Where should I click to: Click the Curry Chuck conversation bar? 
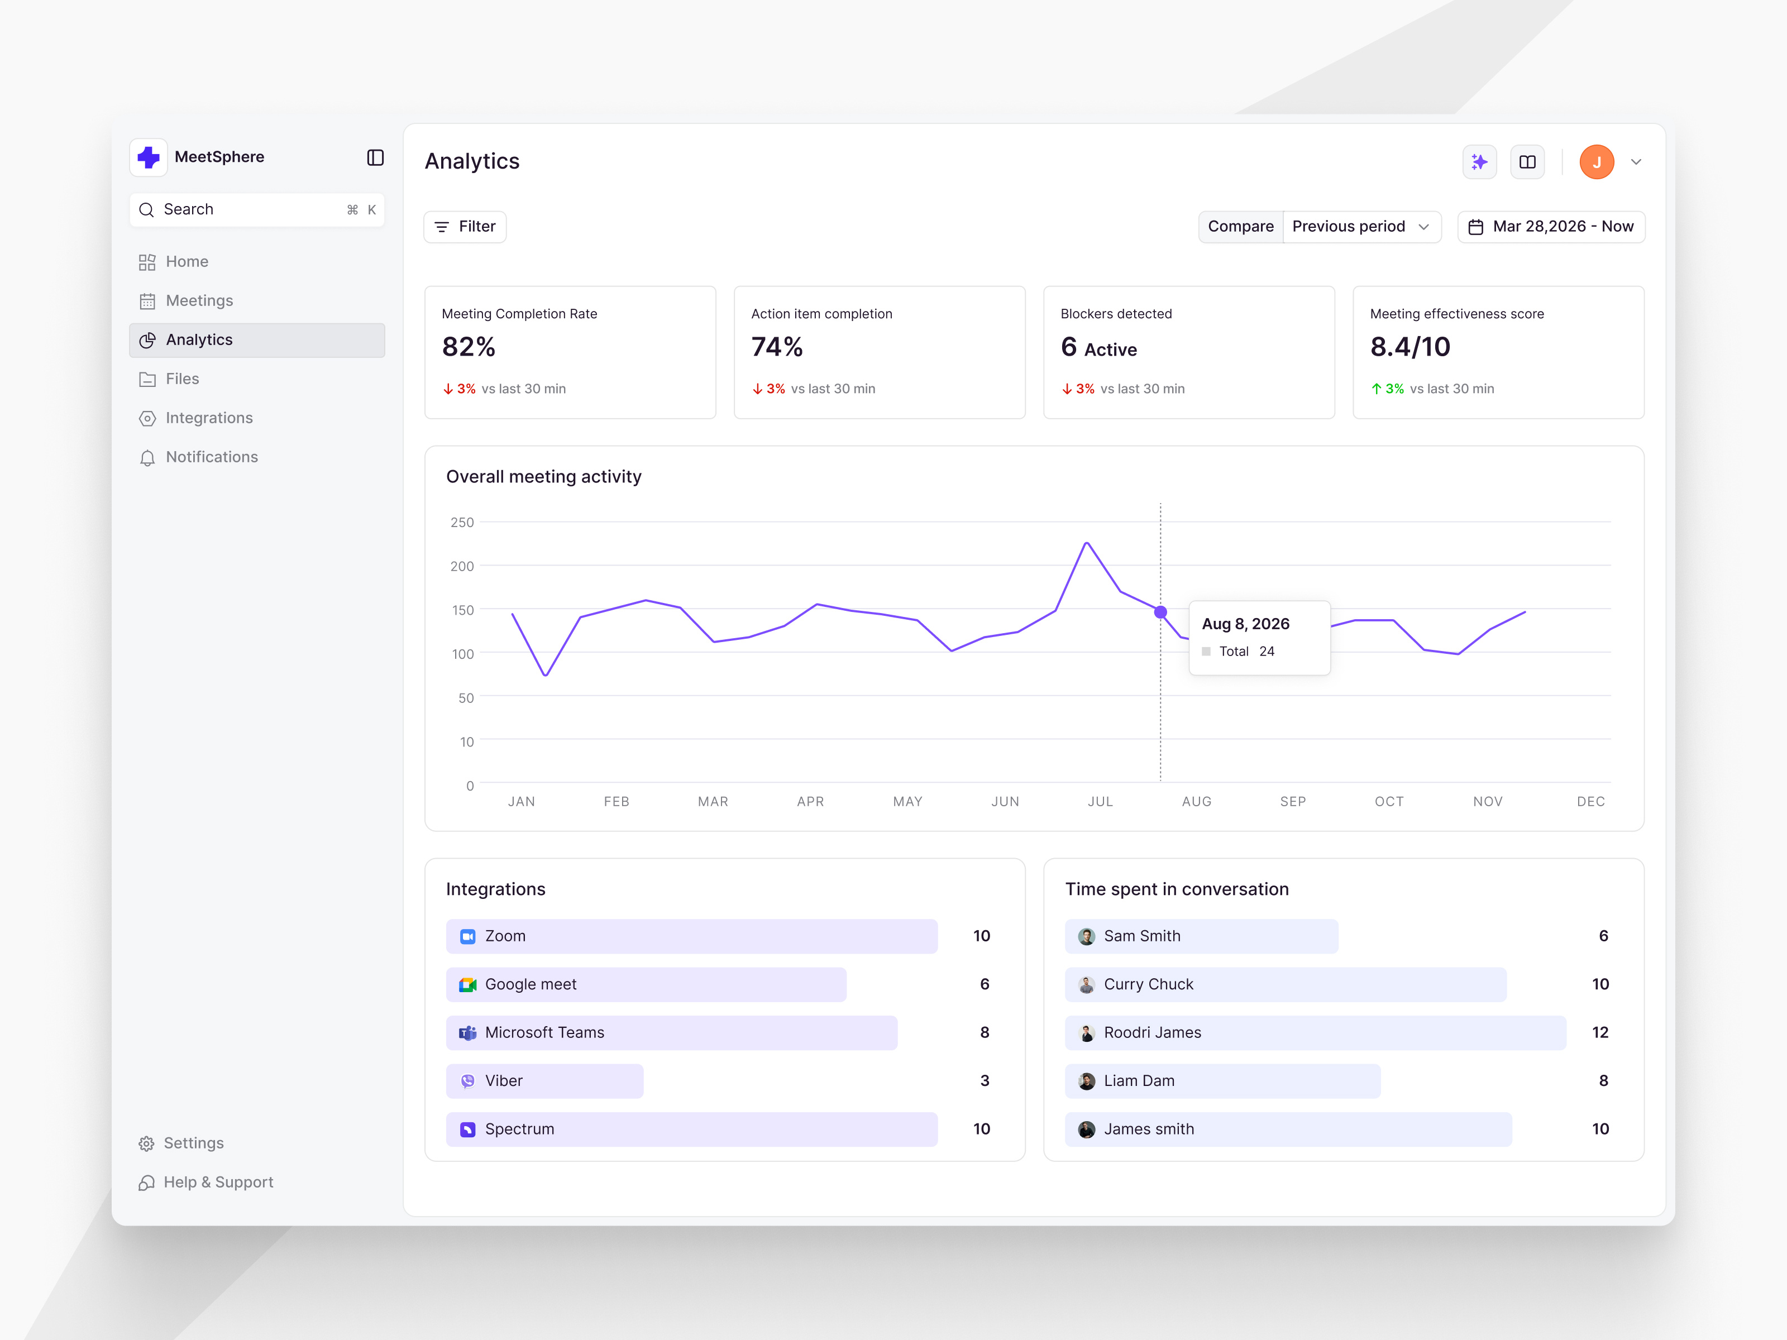pyautogui.click(x=1286, y=984)
